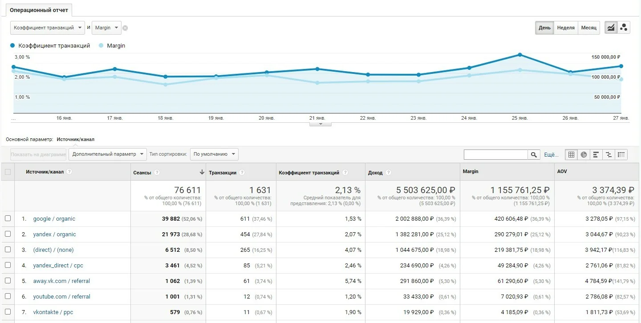
Task: Sort table by the Транзакции column header
Action: click(x=223, y=173)
